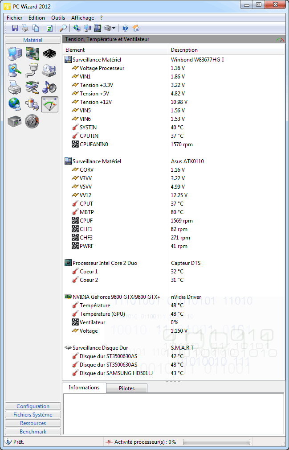
Task: Open the Affichage menu
Action: [x=83, y=18]
